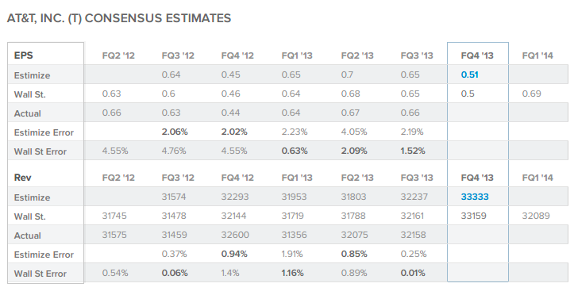
Task: Select the FQ4 '13 EPS column header
Action: pos(477,56)
